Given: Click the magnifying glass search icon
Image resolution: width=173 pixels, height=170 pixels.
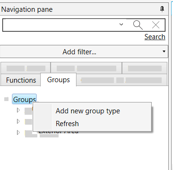Looking at the screenshot, I should click(138, 25).
